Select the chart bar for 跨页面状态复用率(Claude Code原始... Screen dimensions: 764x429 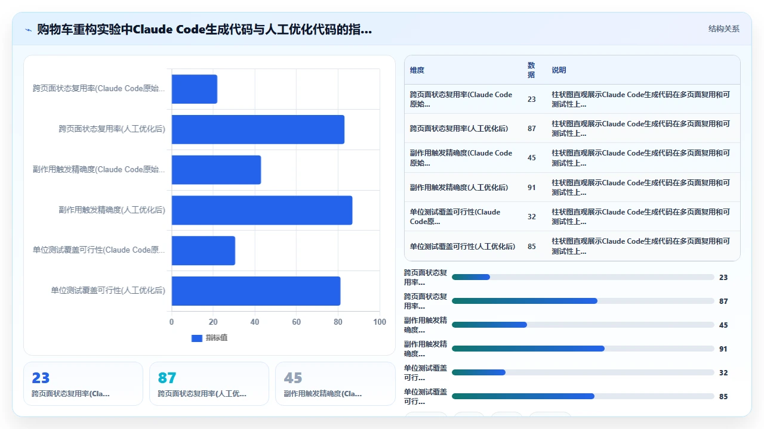coord(195,89)
